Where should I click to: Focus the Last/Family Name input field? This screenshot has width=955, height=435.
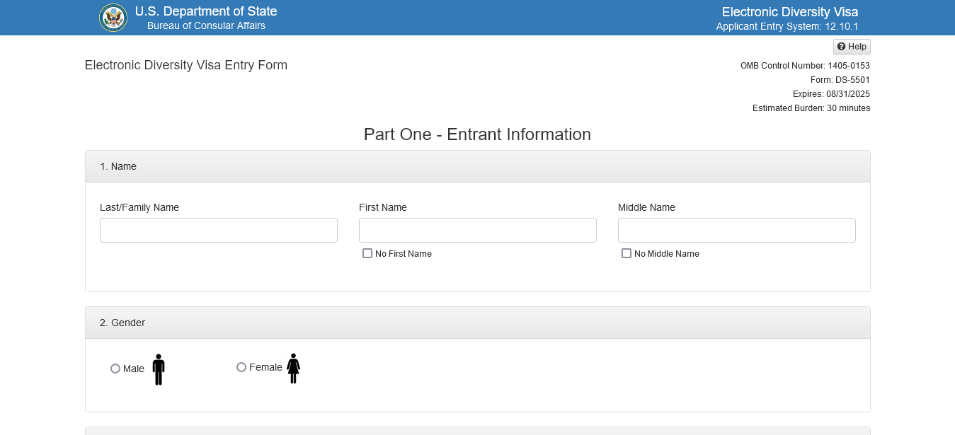[219, 231]
